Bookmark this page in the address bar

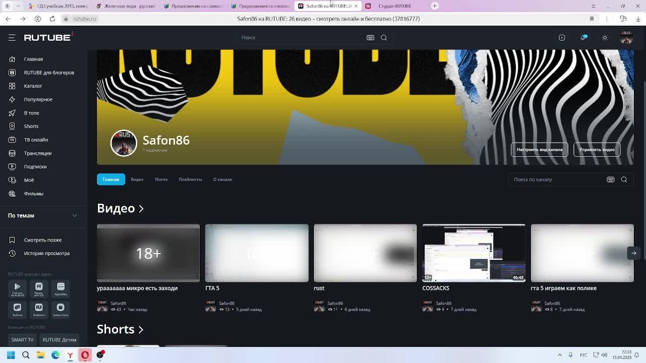592,19
